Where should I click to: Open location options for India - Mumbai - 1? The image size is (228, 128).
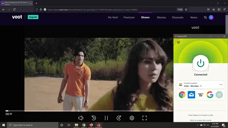(x=221, y=85)
